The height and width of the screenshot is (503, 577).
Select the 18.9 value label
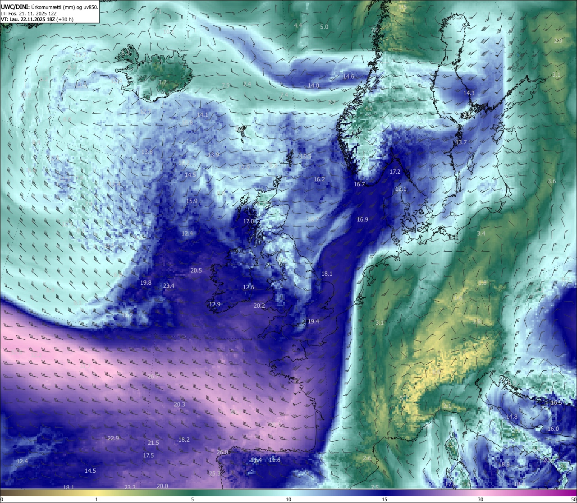pyautogui.click(x=504, y=465)
